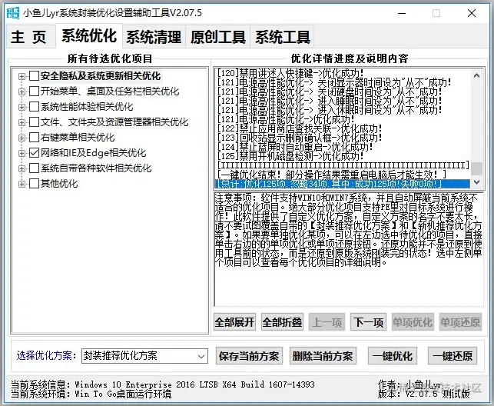
Task: Click the 全部展开 button
Action: pos(234,322)
